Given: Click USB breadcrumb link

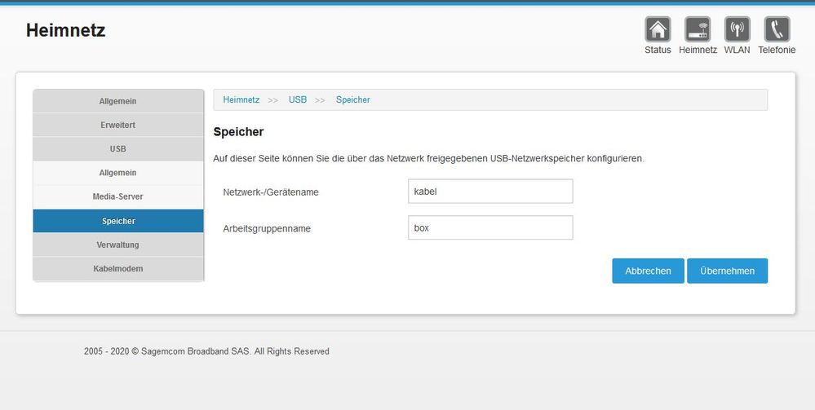Looking at the screenshot, I should tap(298, 99).
